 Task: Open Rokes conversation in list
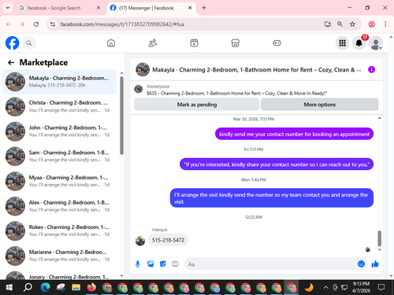(59, 230)
